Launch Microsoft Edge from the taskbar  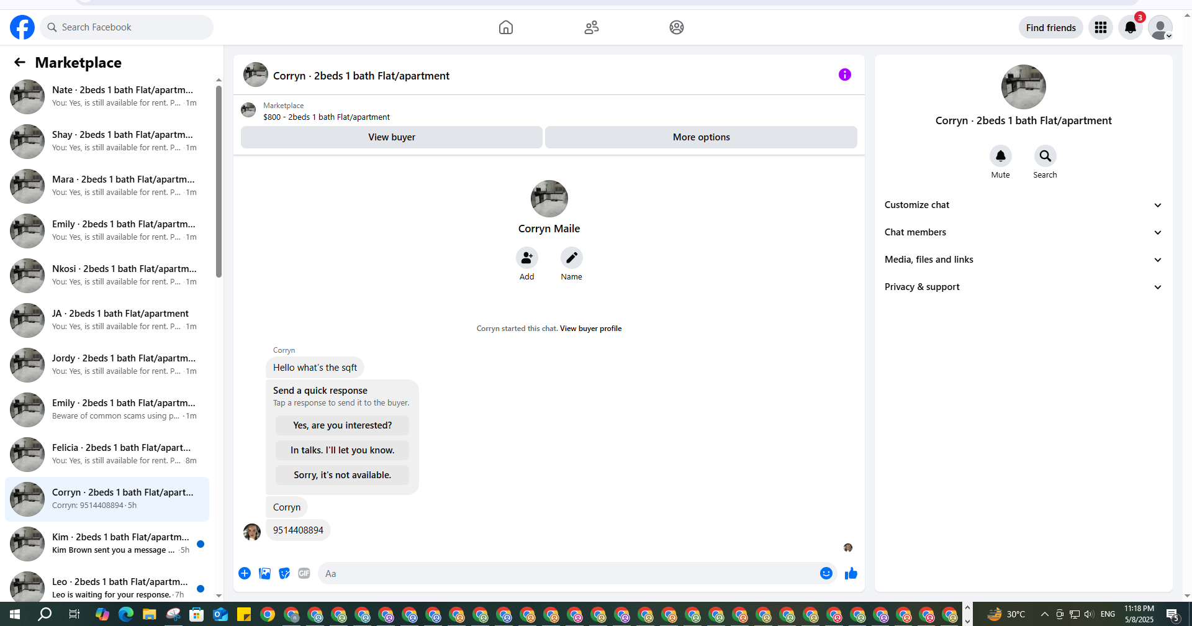click(126, 614)
